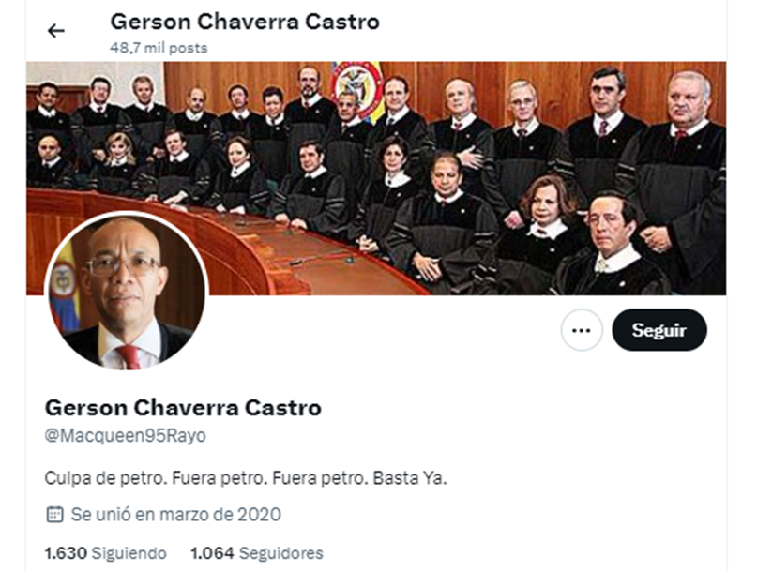The height and width of the screenshot is (572, 757).
Task: Go back using the left arrow
Action: [56, 31]
